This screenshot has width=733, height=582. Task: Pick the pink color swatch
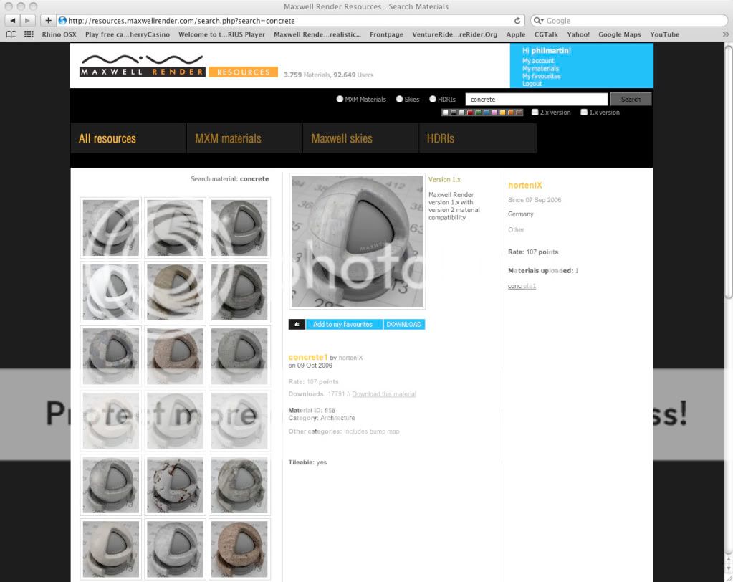(x=494, y=113)
